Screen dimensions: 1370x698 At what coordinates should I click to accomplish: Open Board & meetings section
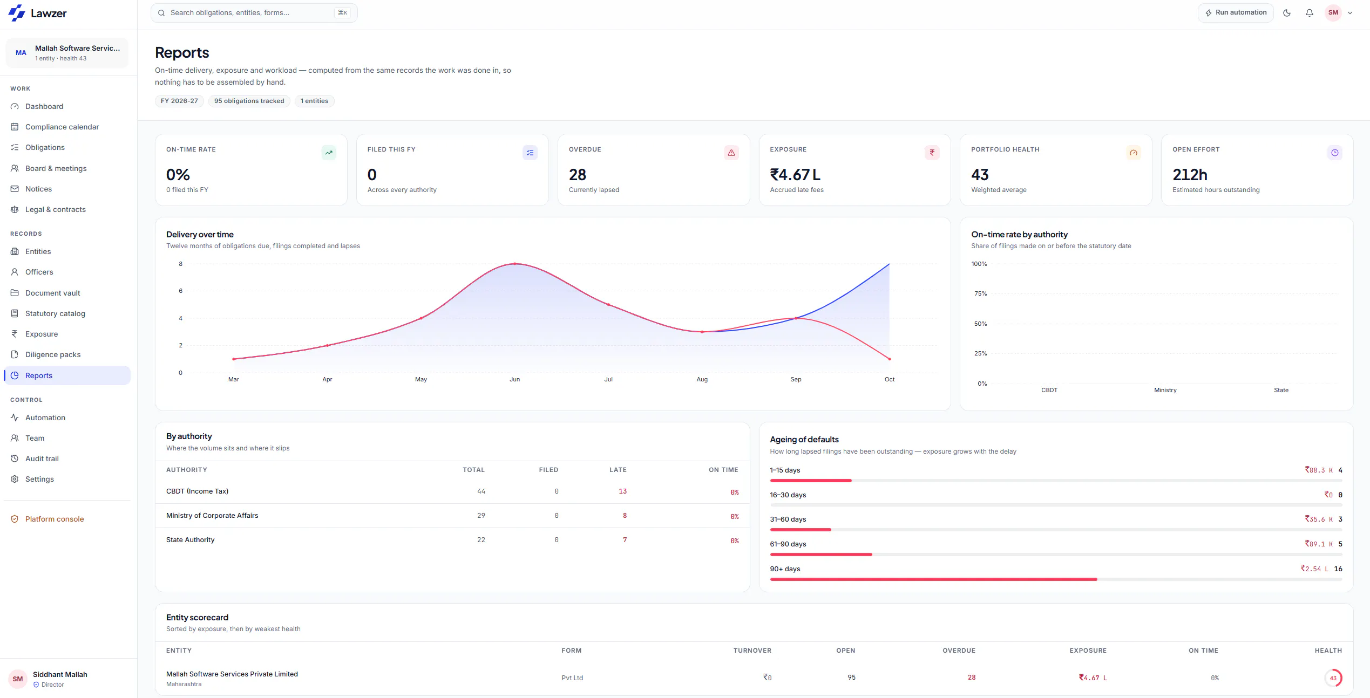pos(67,168)
